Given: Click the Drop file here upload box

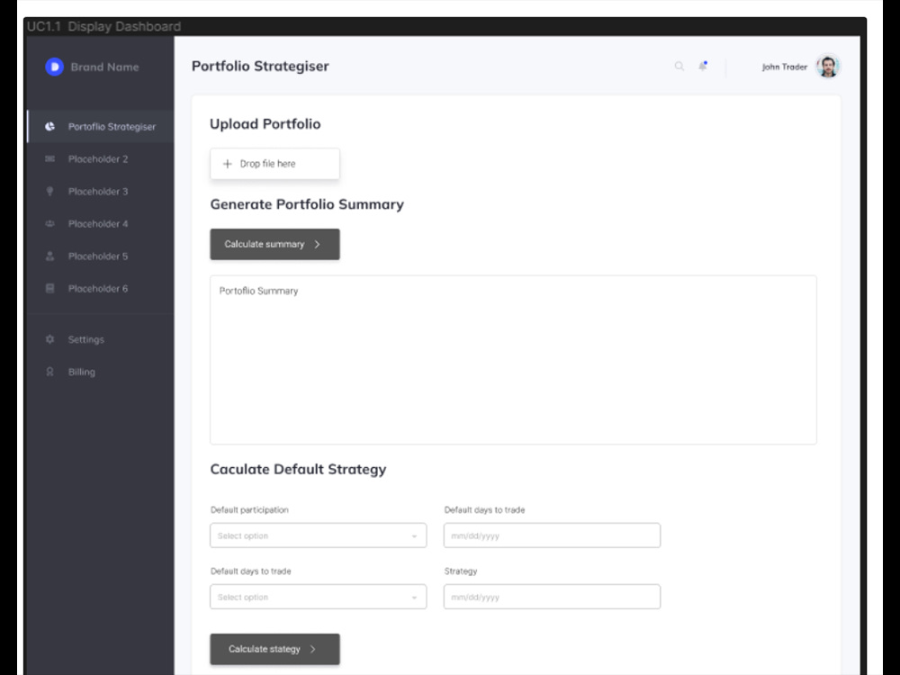Looking at the screenshot, I should pos(274,164).
